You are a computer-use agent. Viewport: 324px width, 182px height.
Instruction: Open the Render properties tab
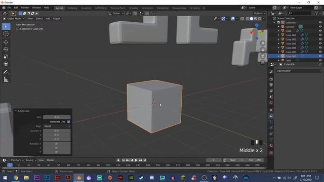pos(271,79)
